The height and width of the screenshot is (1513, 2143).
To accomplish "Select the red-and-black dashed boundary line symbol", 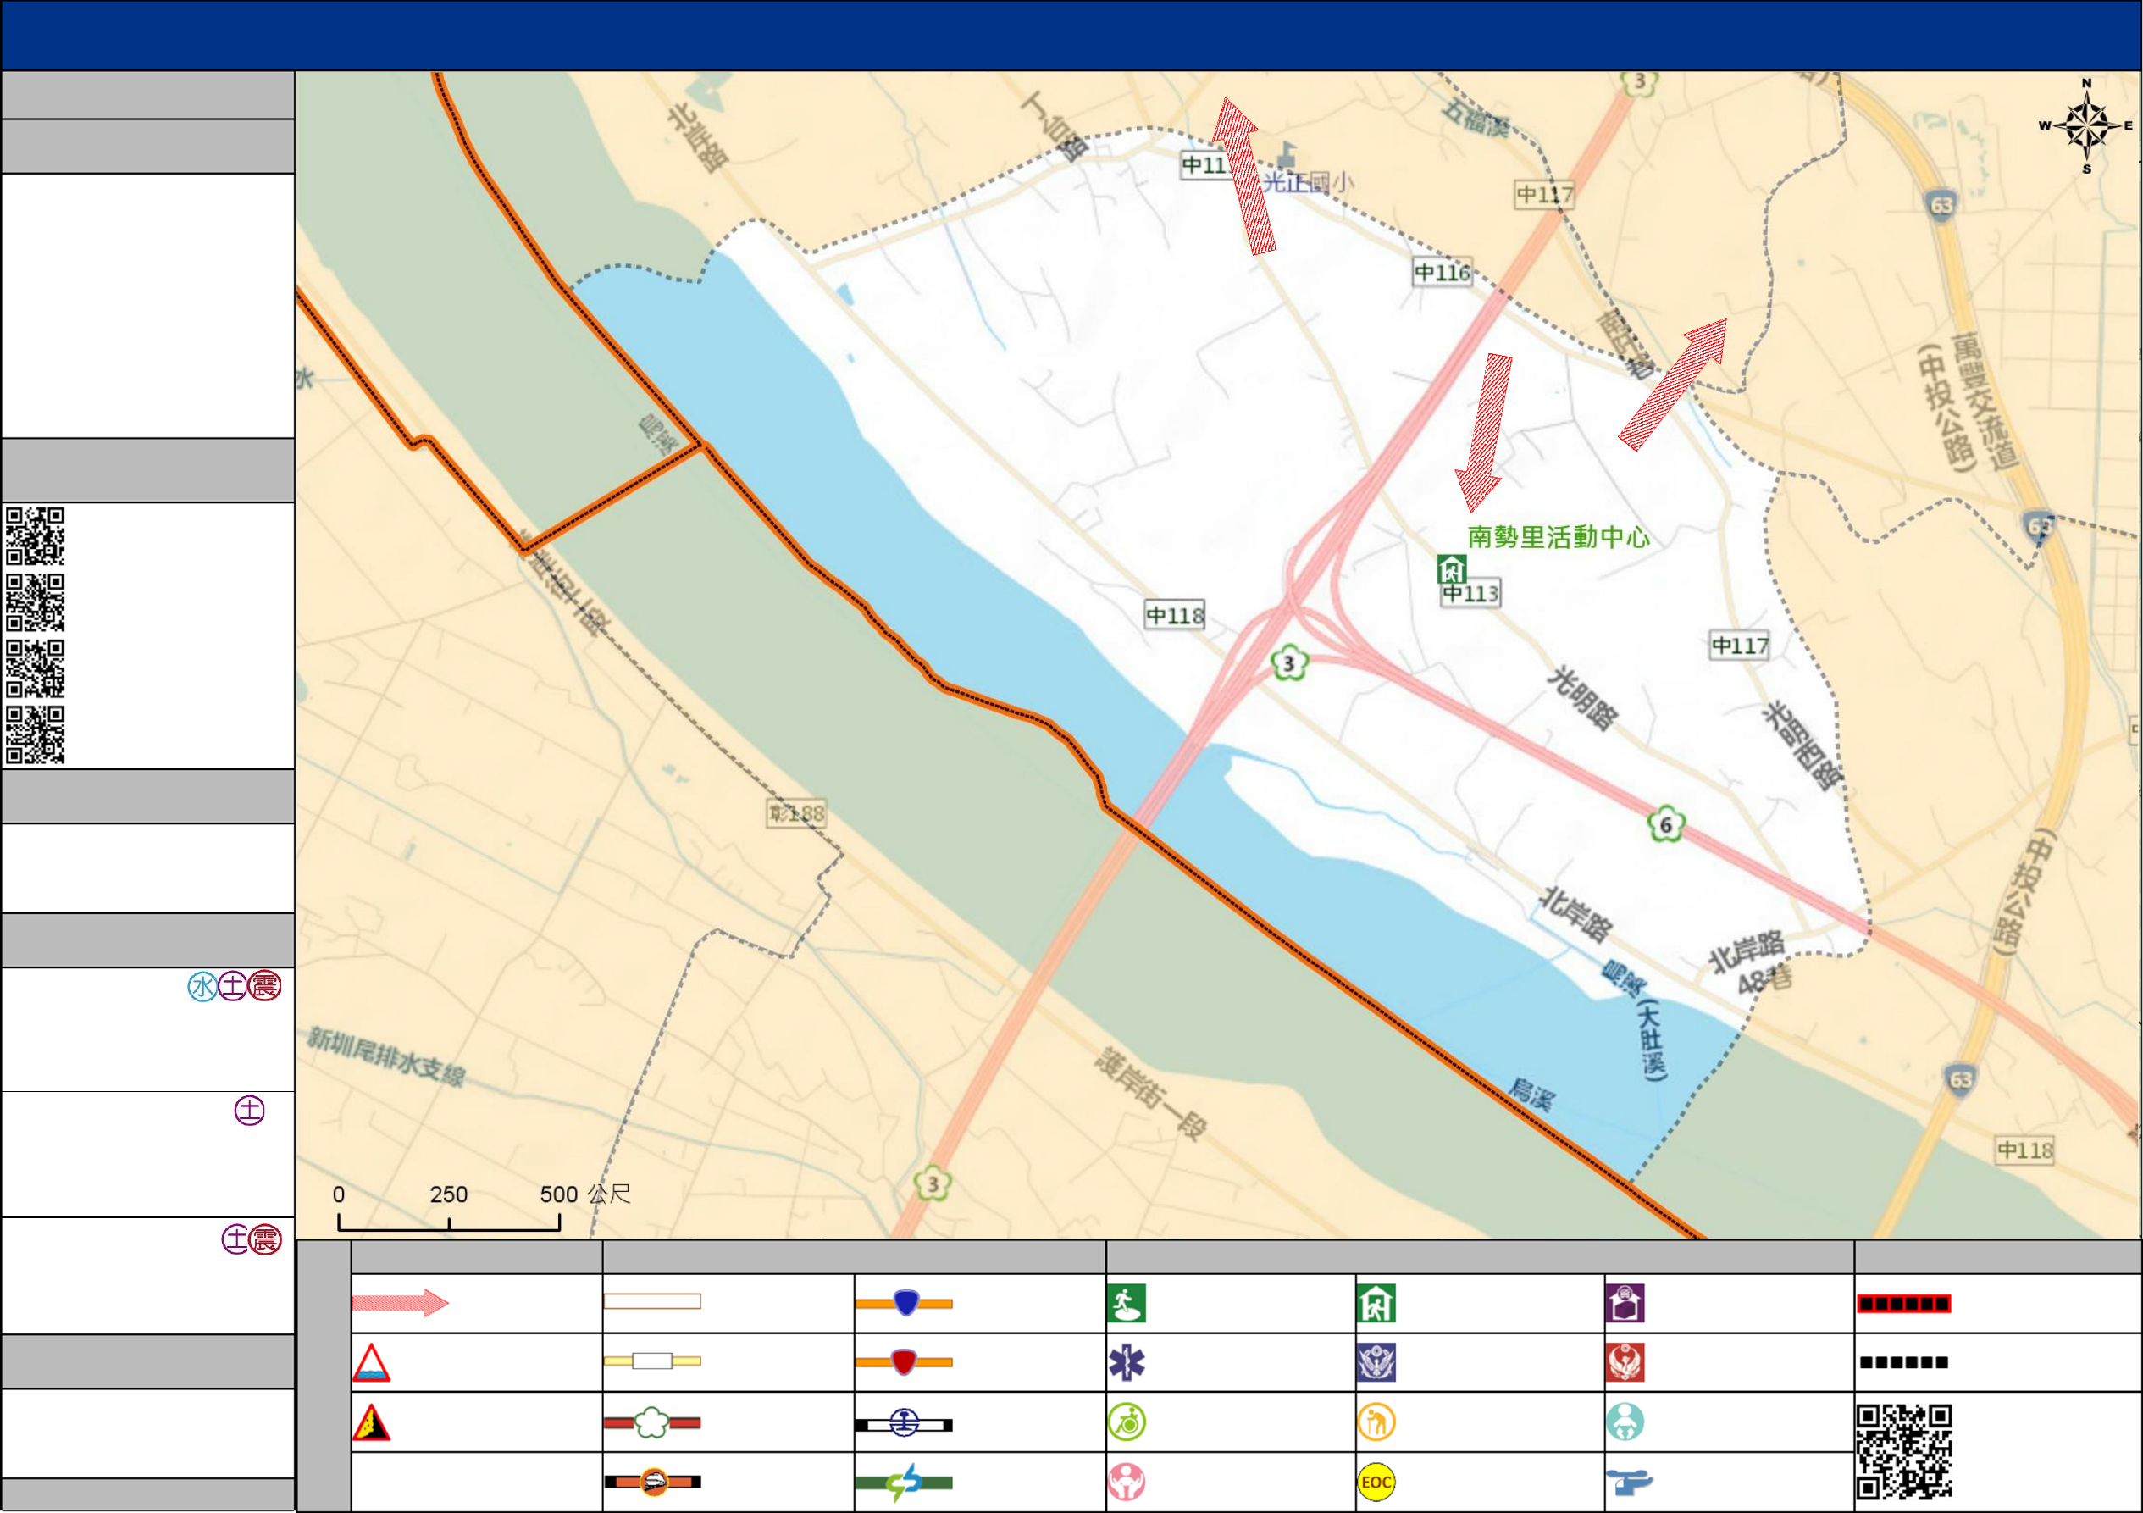I will pyautogui.click(x=1904, y=1303).
